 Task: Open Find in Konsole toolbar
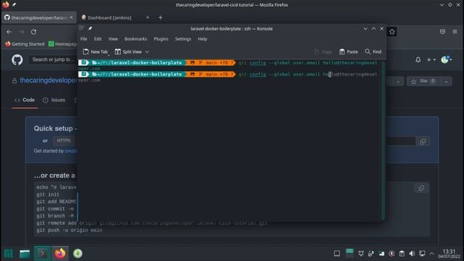pos(373,51)
